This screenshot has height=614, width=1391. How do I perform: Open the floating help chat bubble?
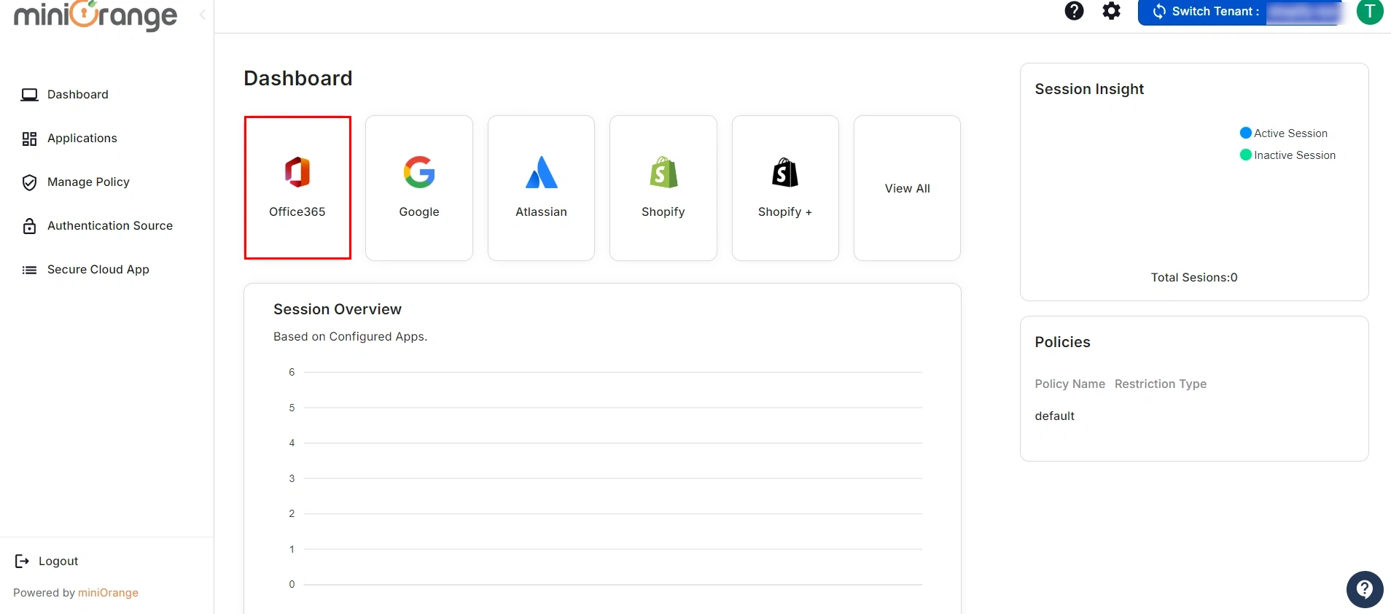(x=1365, y=589)
